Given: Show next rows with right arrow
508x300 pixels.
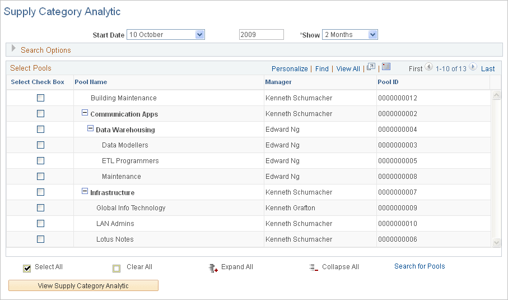Looking at the screenshot, I should (x=473, y=67).
